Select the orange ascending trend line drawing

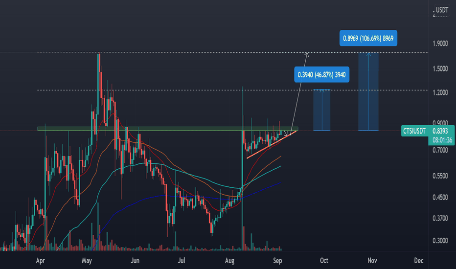(x=272, y=145)
